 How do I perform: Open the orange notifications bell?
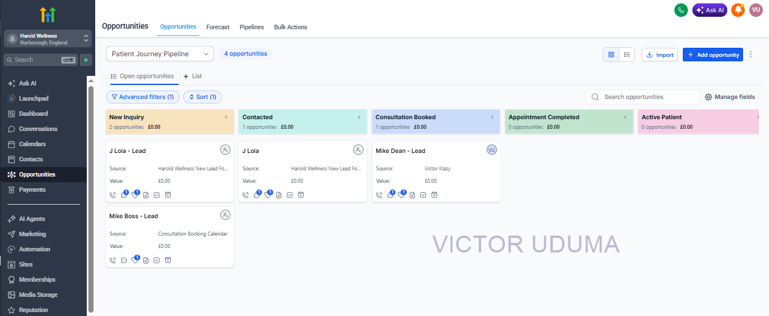[x=738, y=10]
